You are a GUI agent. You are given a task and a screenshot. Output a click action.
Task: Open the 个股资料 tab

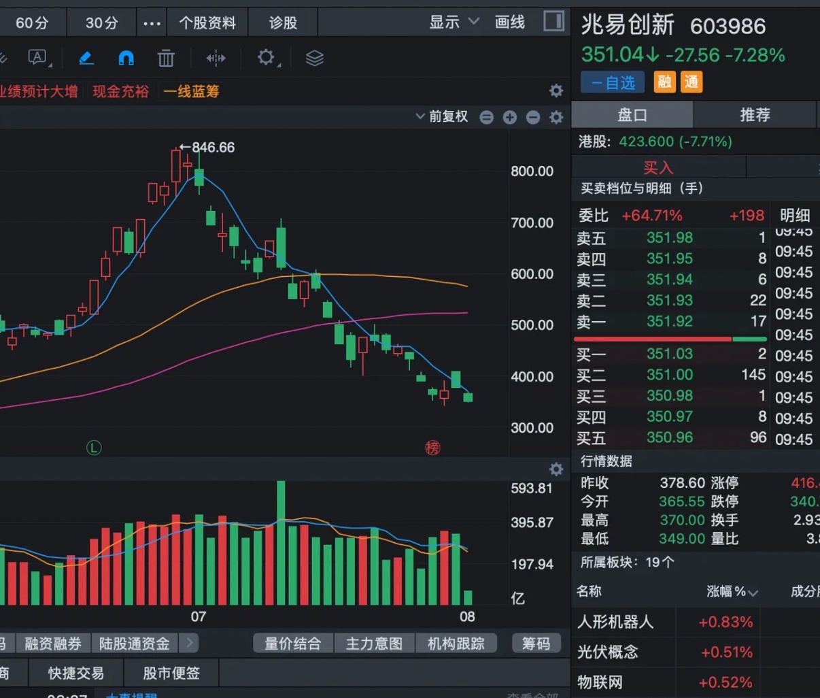click(x=207, y=23)
